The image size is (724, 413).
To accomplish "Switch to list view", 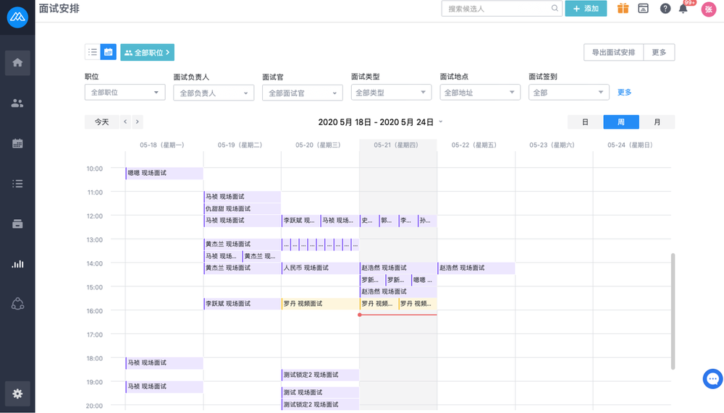I will [x=93, y=52].
